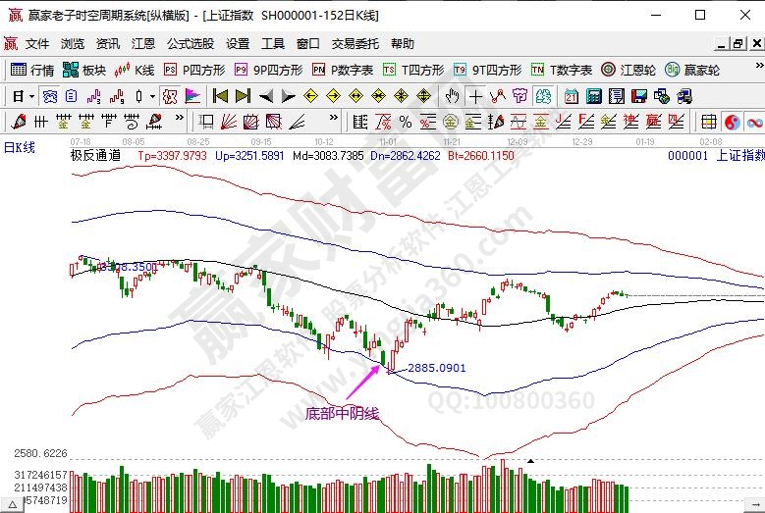Image resolution: width=765 pixels, height=513 pixels.
Task: Expand the candlestick style dropdown arrow
Action: click(x=151, y=96)
